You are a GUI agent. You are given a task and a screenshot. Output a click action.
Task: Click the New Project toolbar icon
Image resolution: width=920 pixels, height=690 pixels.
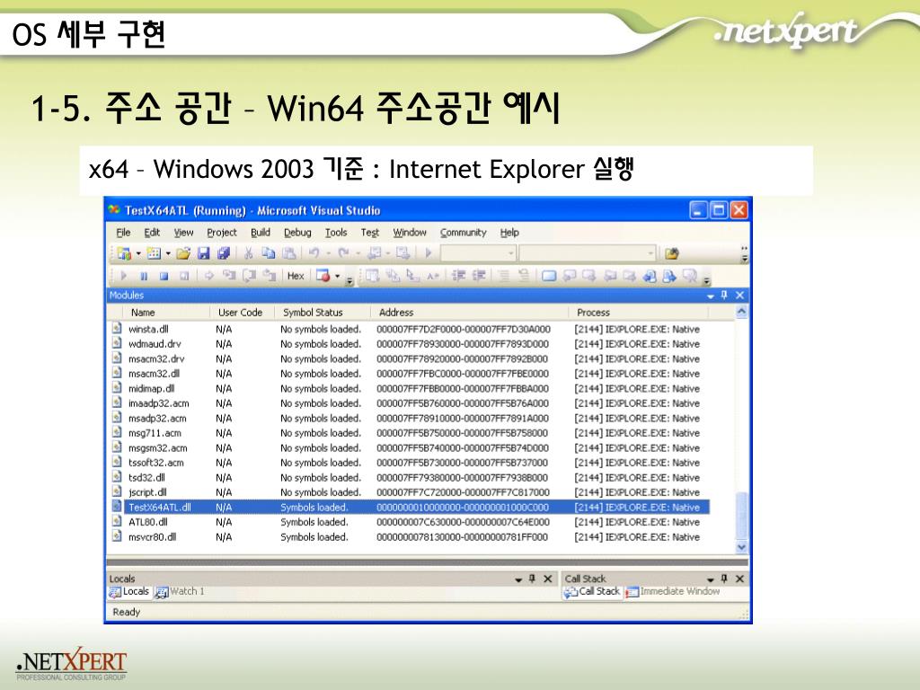point(124,253)
